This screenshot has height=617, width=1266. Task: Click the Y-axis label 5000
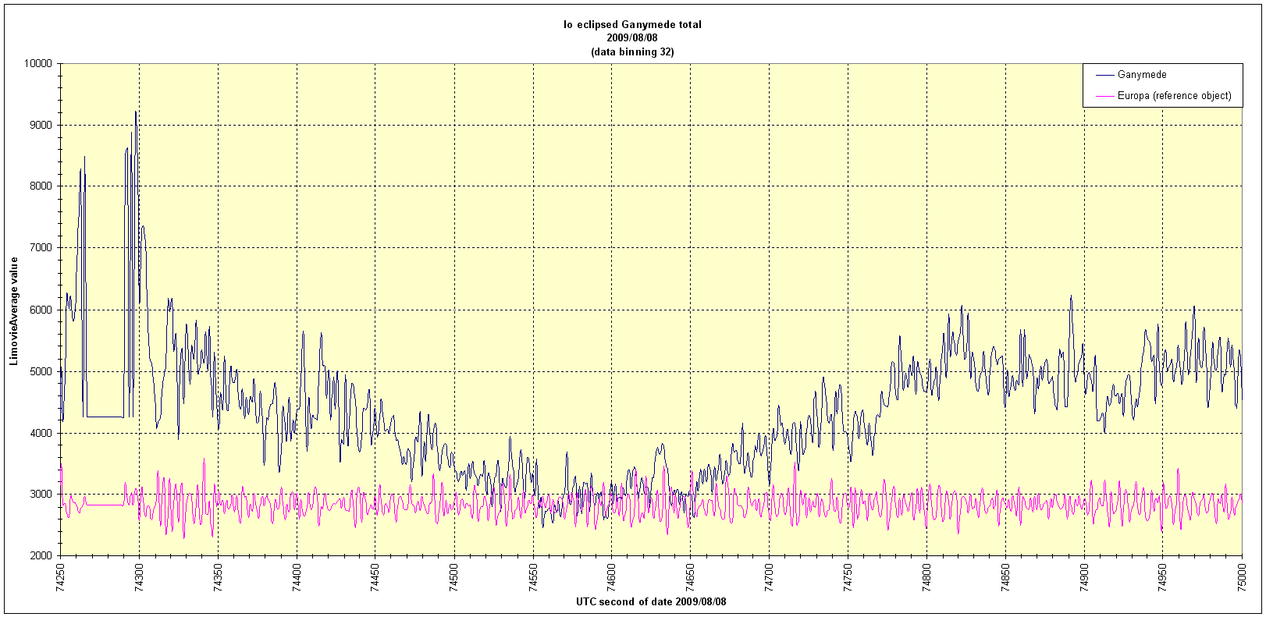tap(41, 371)
